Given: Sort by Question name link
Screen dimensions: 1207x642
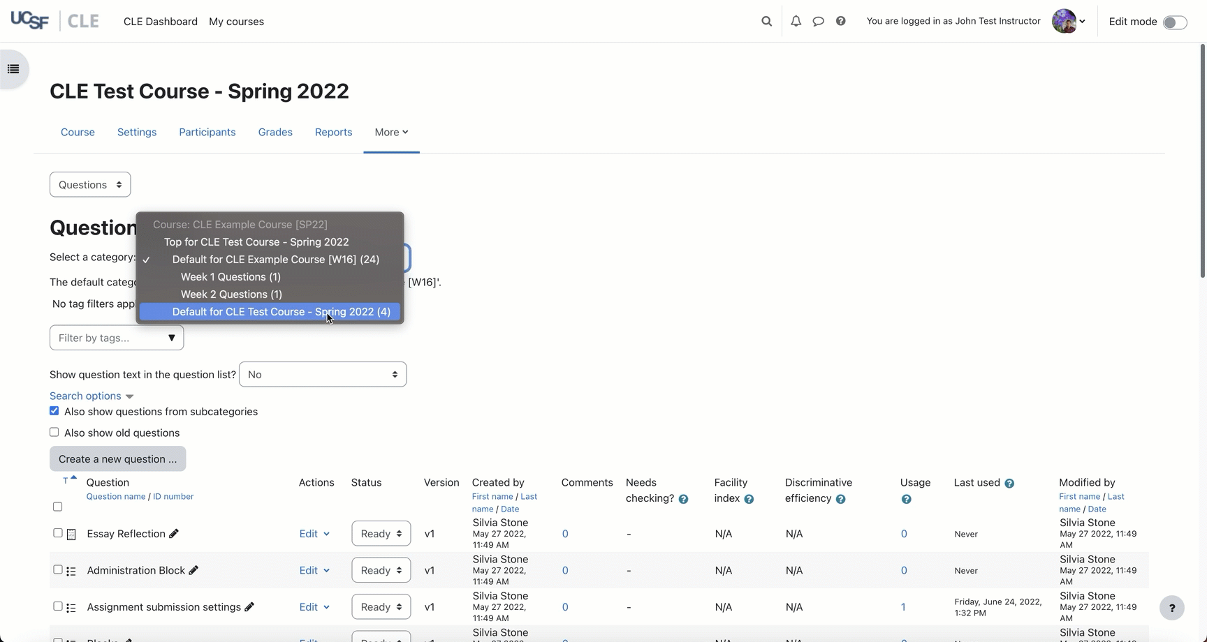Looking at the screenshot, I should point(116,496).
